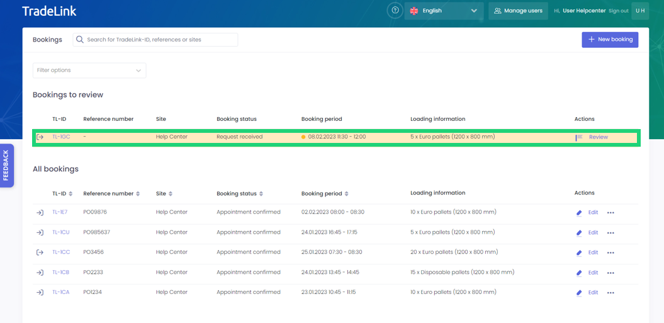Click the review flag icon for TL-1GC
Image resolution: width=664 pixels, height=323 pixels.
579,137
